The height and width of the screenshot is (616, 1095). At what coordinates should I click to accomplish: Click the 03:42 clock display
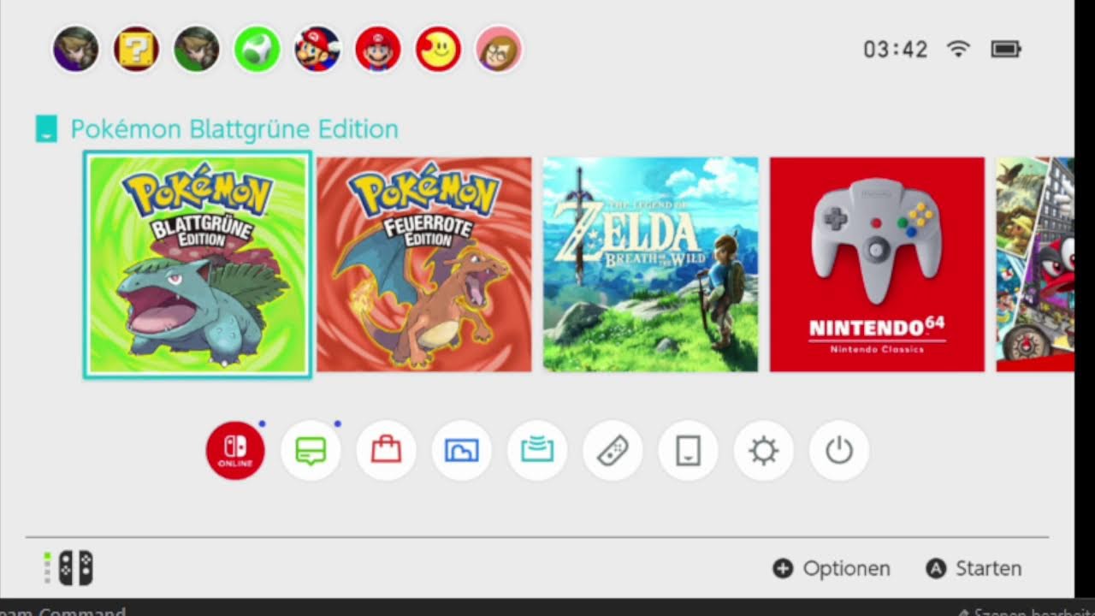click(x=896, y=49)
